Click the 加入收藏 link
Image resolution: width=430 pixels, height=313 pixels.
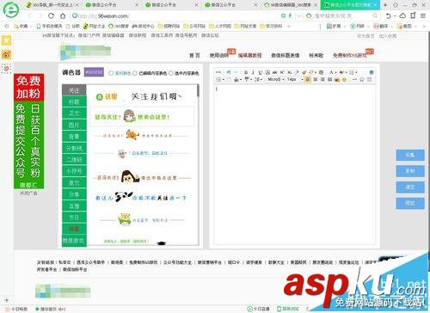[x=388, y=36]
